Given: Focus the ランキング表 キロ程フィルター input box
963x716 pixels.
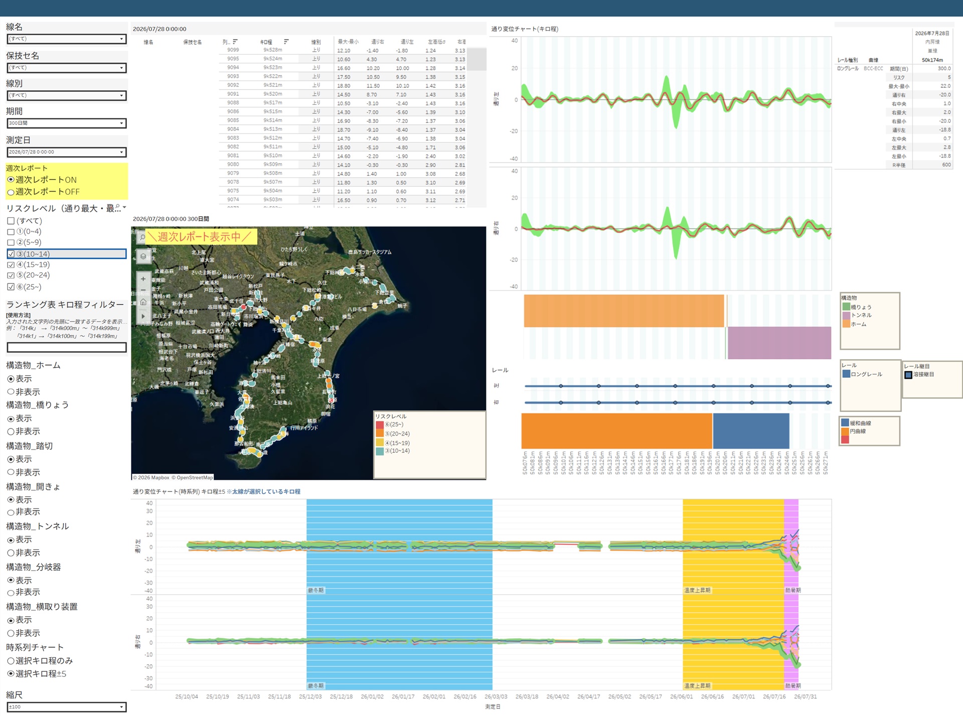Looking at the screenshot, I should click(67, 347).
